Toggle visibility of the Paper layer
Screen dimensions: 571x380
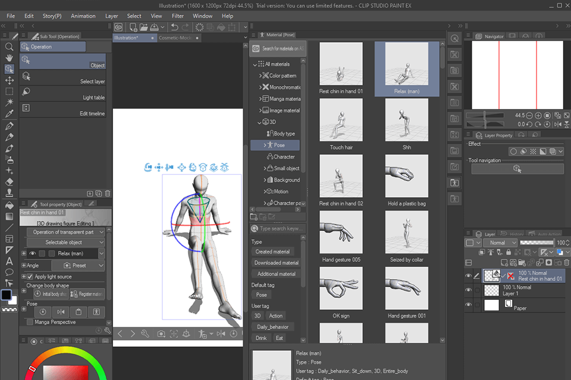click(468, 304)
